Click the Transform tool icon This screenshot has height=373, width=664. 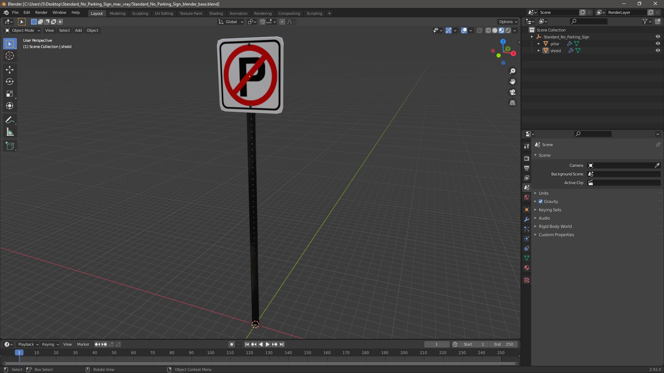tap(10, 106)
